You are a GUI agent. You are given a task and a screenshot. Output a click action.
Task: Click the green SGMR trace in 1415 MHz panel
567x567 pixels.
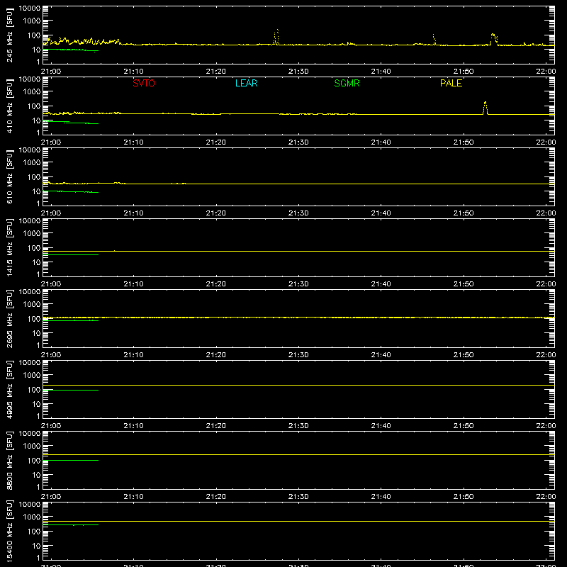(70, 255)
